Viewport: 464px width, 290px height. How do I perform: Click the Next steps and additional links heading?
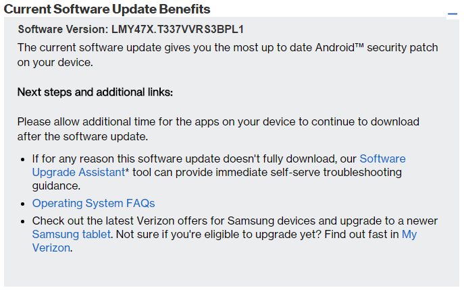95,92
